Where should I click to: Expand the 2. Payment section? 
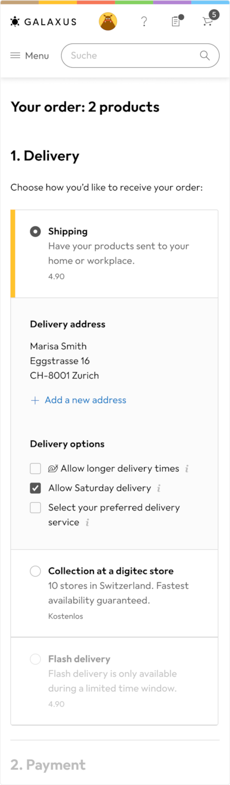coord(48,765)
